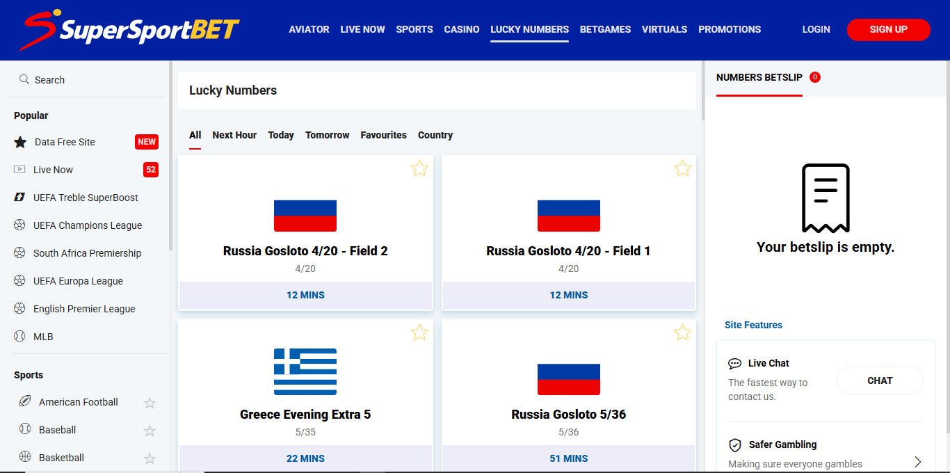Toggle the Basketball favourite star
The width and height of the screenshot is (950, 473).
click(x=150, y=458)
